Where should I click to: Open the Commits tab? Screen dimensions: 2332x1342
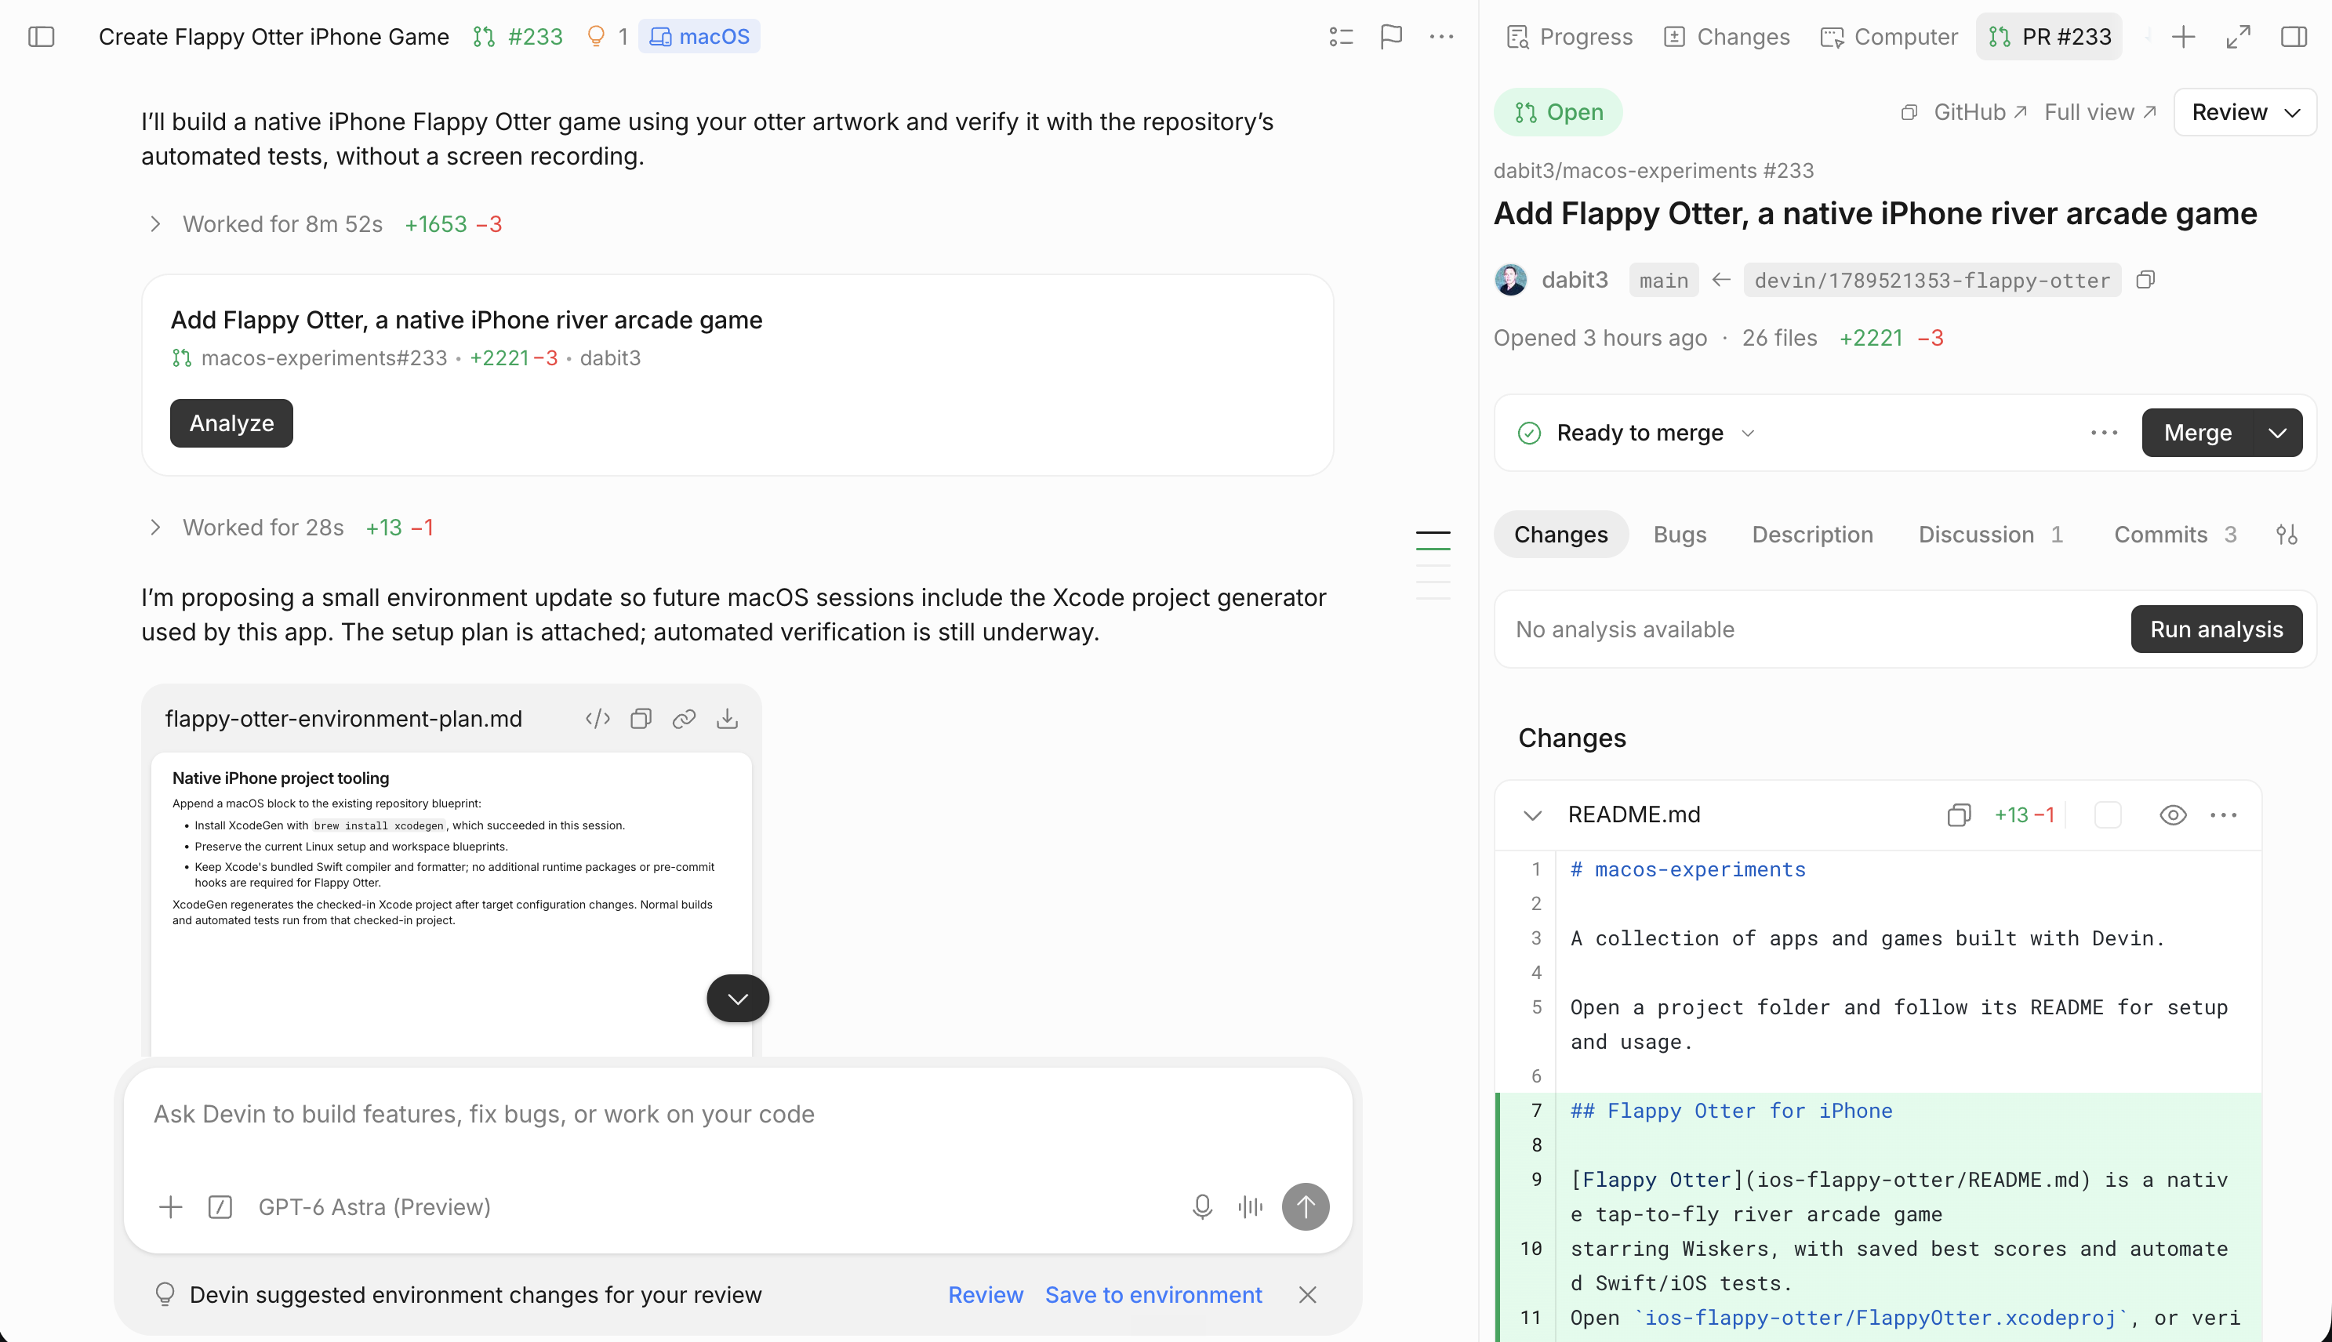[2175, 535]
